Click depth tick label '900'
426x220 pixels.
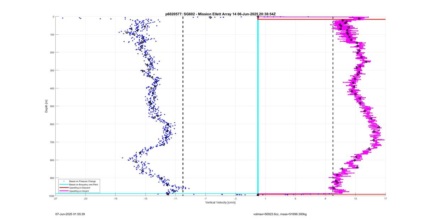click(52, 178)
